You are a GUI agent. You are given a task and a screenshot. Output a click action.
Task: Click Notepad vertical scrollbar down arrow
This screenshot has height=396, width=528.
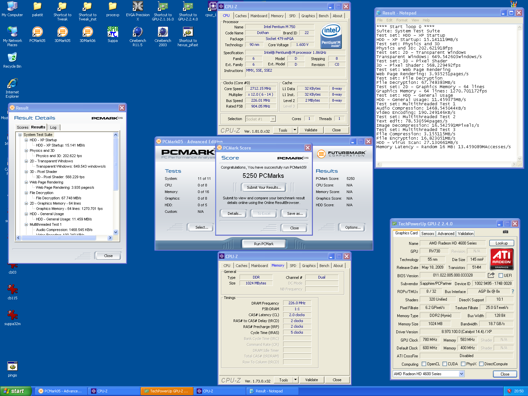pos(519,158)
